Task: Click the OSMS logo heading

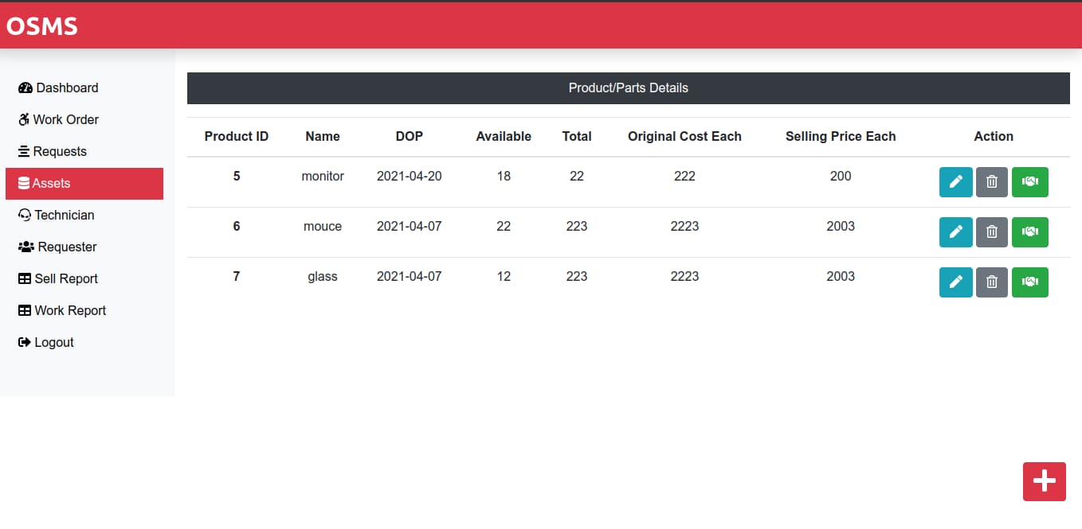Action: coord(41,25)
